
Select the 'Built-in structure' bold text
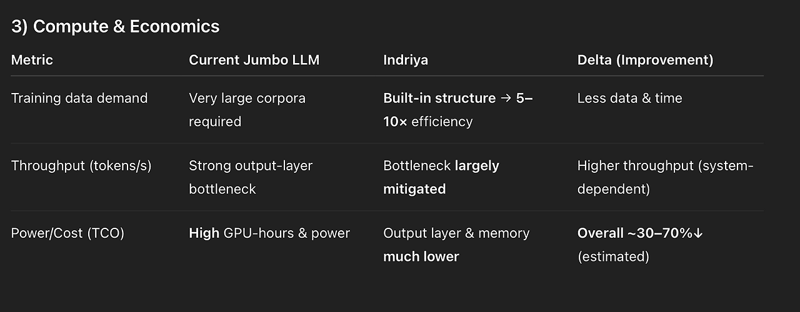439,98
